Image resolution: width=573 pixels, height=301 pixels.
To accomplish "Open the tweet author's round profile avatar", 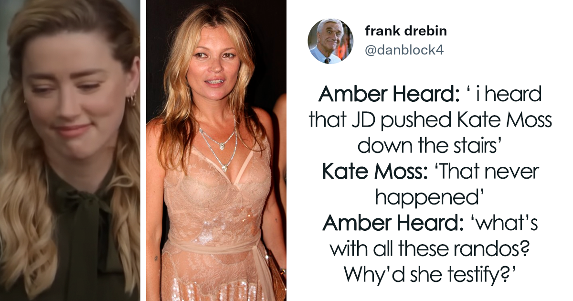I will click(x=330, y=42).
